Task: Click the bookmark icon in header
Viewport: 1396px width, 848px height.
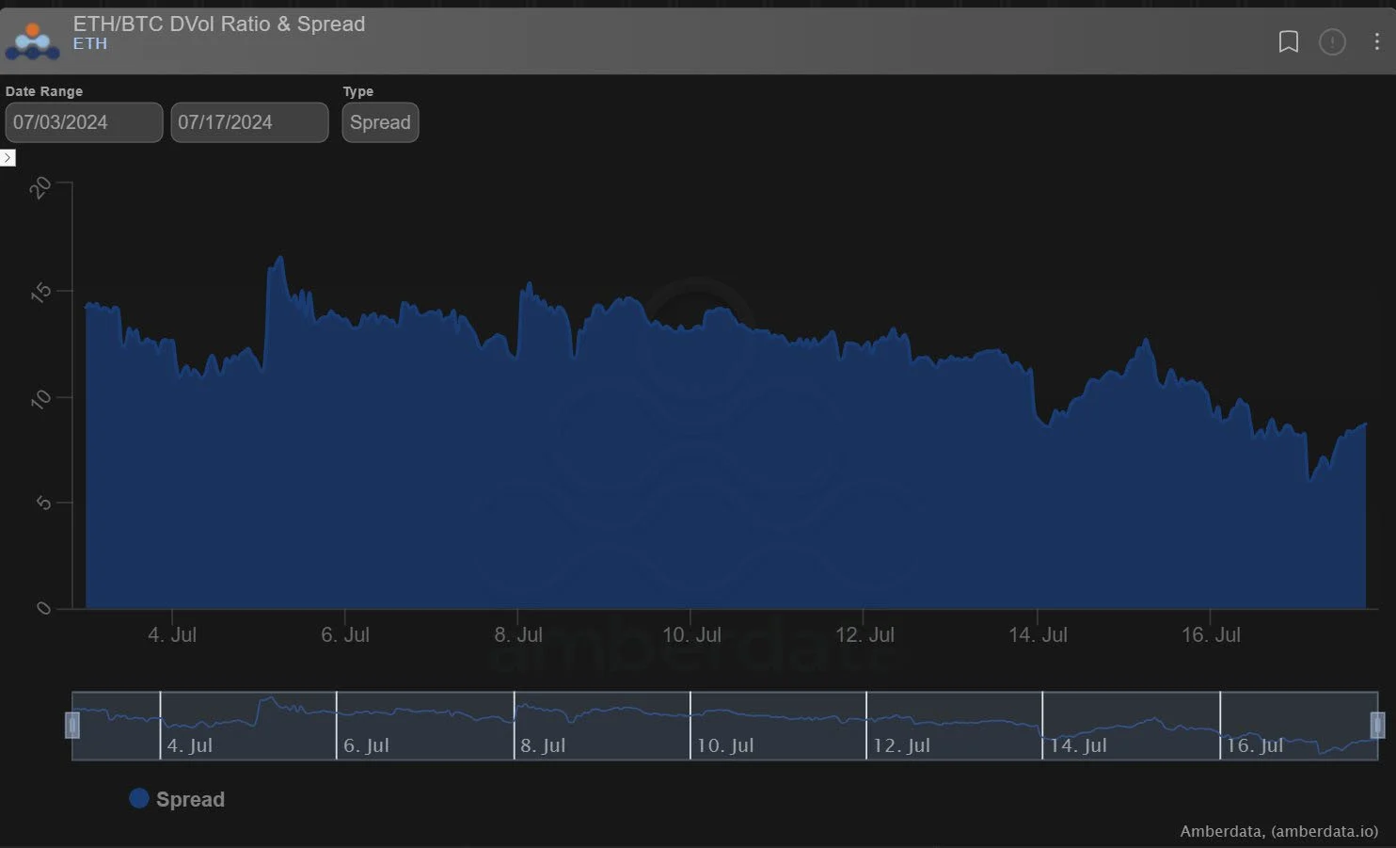Action: click(x=1288, y=41)
